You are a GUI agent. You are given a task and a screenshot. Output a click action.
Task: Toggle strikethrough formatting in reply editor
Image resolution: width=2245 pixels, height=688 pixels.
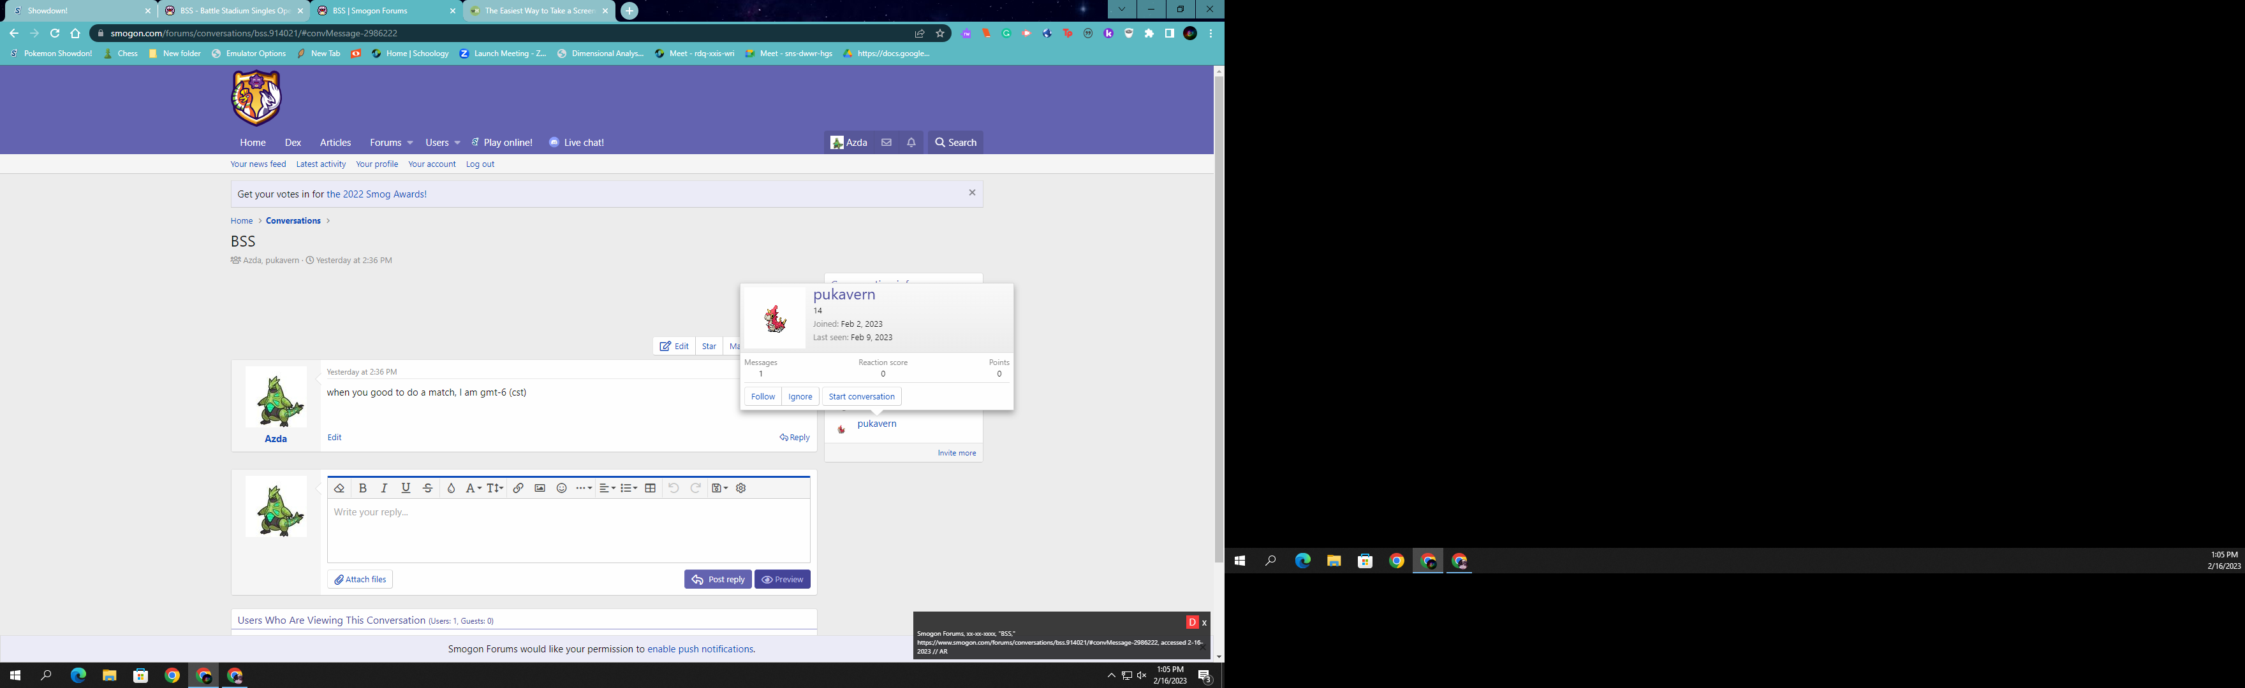(427, 489)
